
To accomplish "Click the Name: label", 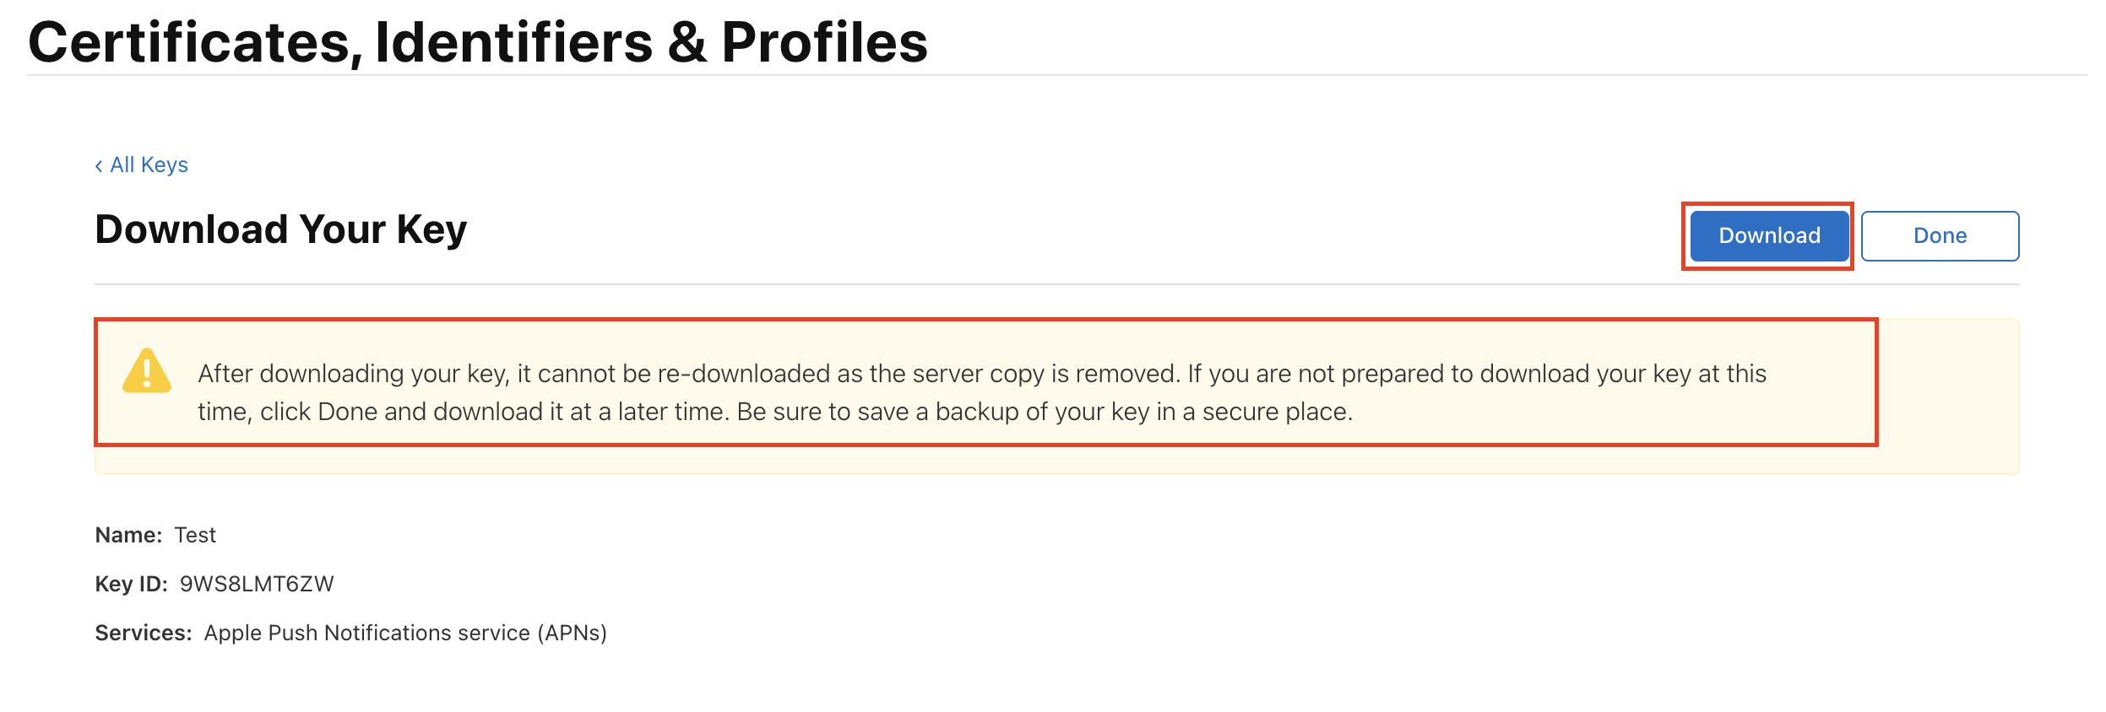I will click(x=128, y=535).
